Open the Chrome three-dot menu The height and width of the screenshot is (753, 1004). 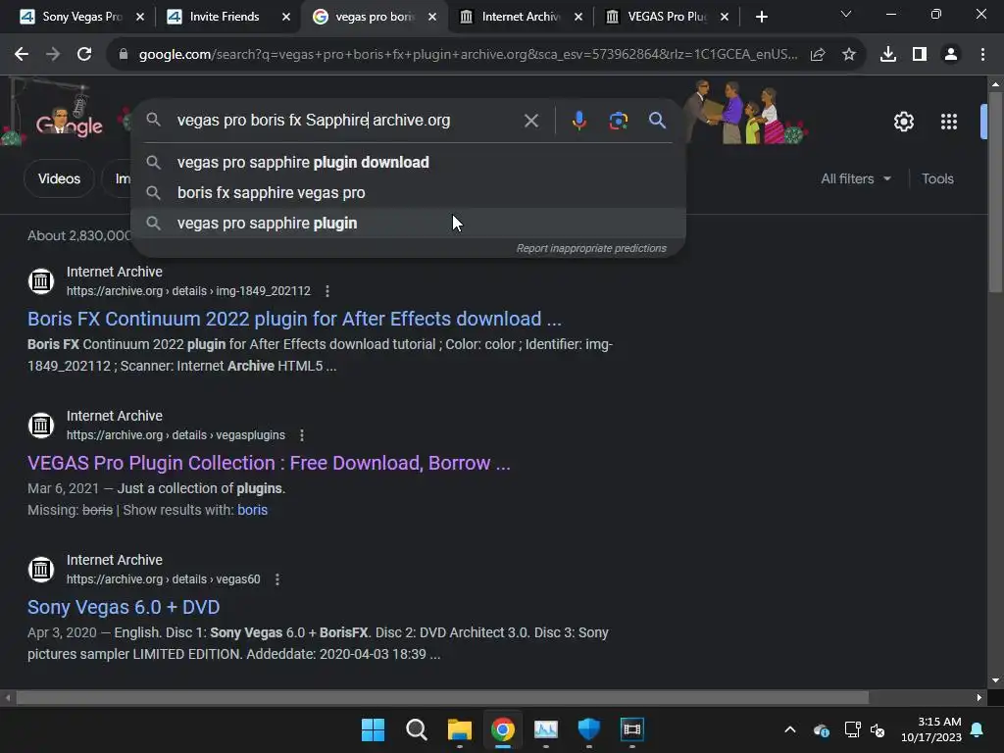click(982, 55)
